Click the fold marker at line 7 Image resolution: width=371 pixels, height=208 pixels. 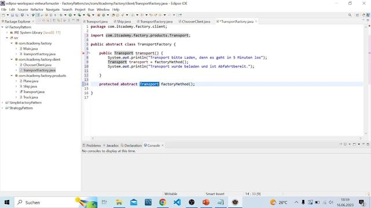pyautogui.click(x=89, y=53)
